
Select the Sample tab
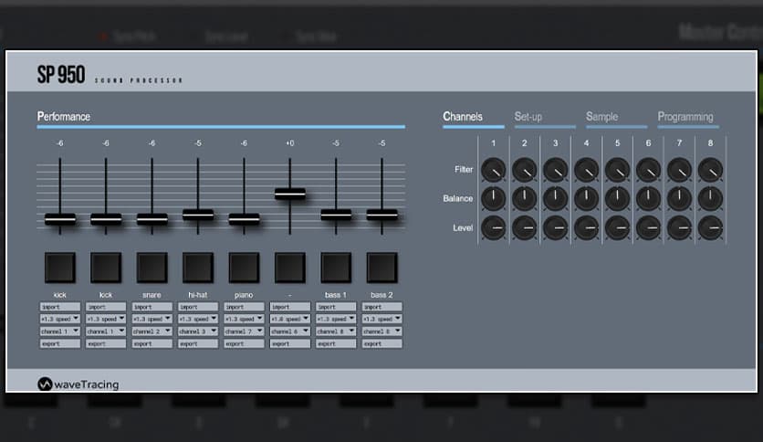tap(602, 117)
